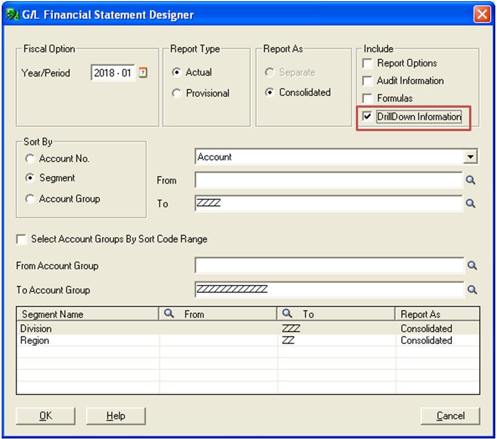
Task: Click the Year/Period input field
Action: 113,73
